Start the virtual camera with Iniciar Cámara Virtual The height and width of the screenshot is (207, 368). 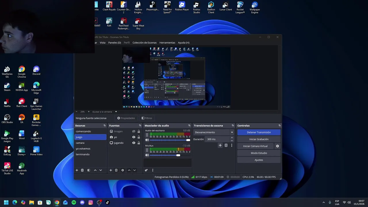(255, 146)
